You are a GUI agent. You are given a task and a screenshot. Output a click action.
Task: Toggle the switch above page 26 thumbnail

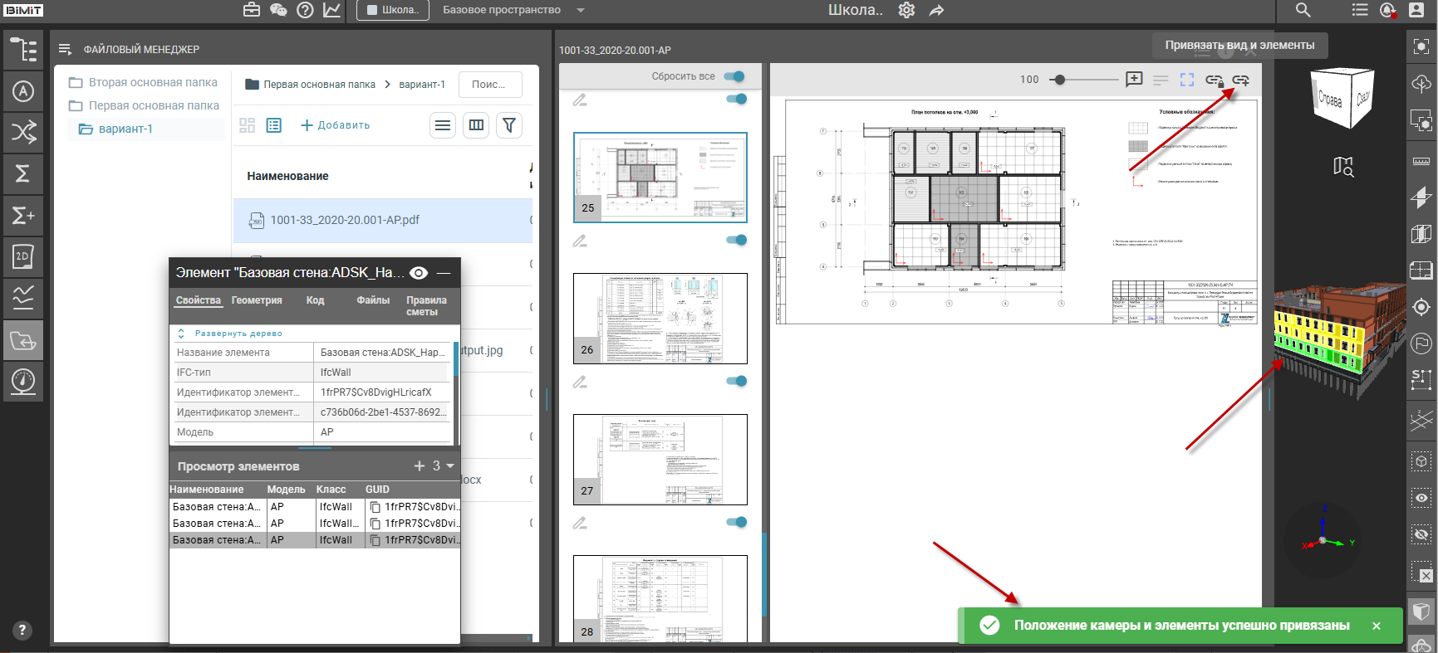[x=736, y=240]
